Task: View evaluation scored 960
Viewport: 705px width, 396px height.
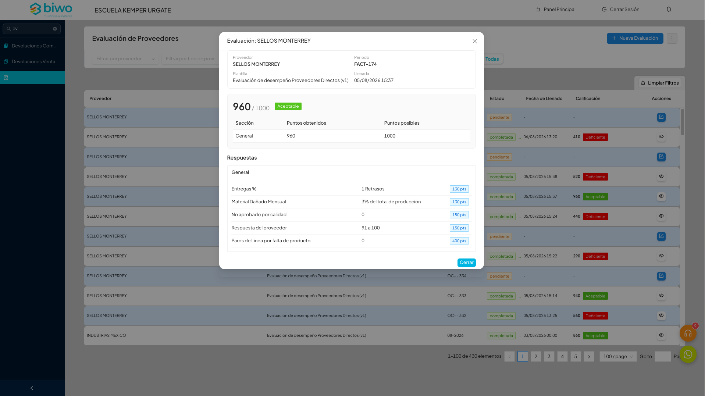Action: (661, 196)
